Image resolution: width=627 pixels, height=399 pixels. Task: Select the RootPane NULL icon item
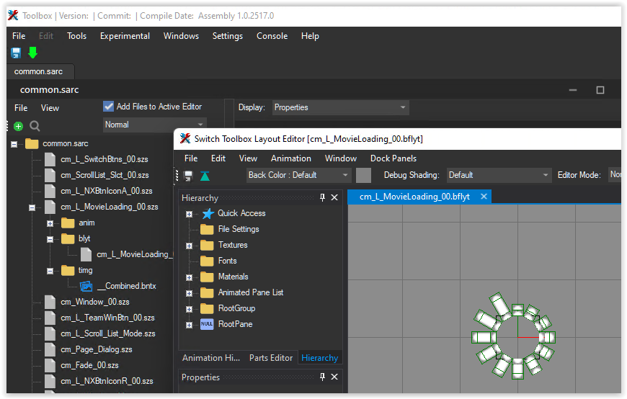227,324
